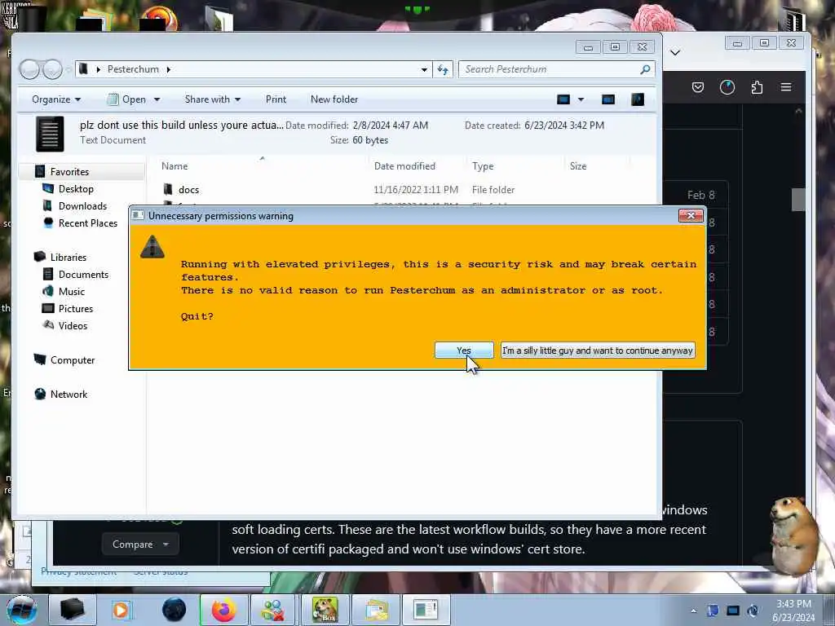Click the Pocket icon in Firefox toolbar

click(x=698, y=87)
